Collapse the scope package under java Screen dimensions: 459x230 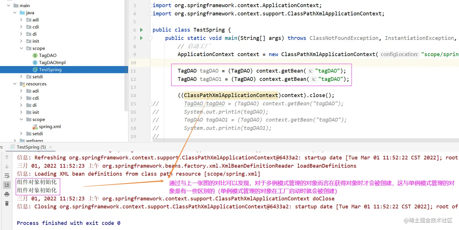(x=21, y=48)
